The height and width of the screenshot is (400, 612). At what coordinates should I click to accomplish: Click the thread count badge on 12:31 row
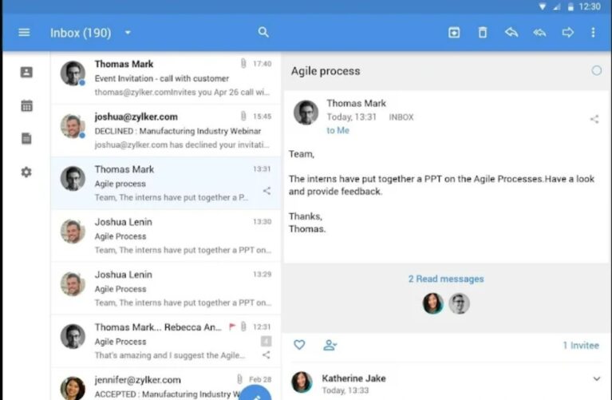coord(267,342)
